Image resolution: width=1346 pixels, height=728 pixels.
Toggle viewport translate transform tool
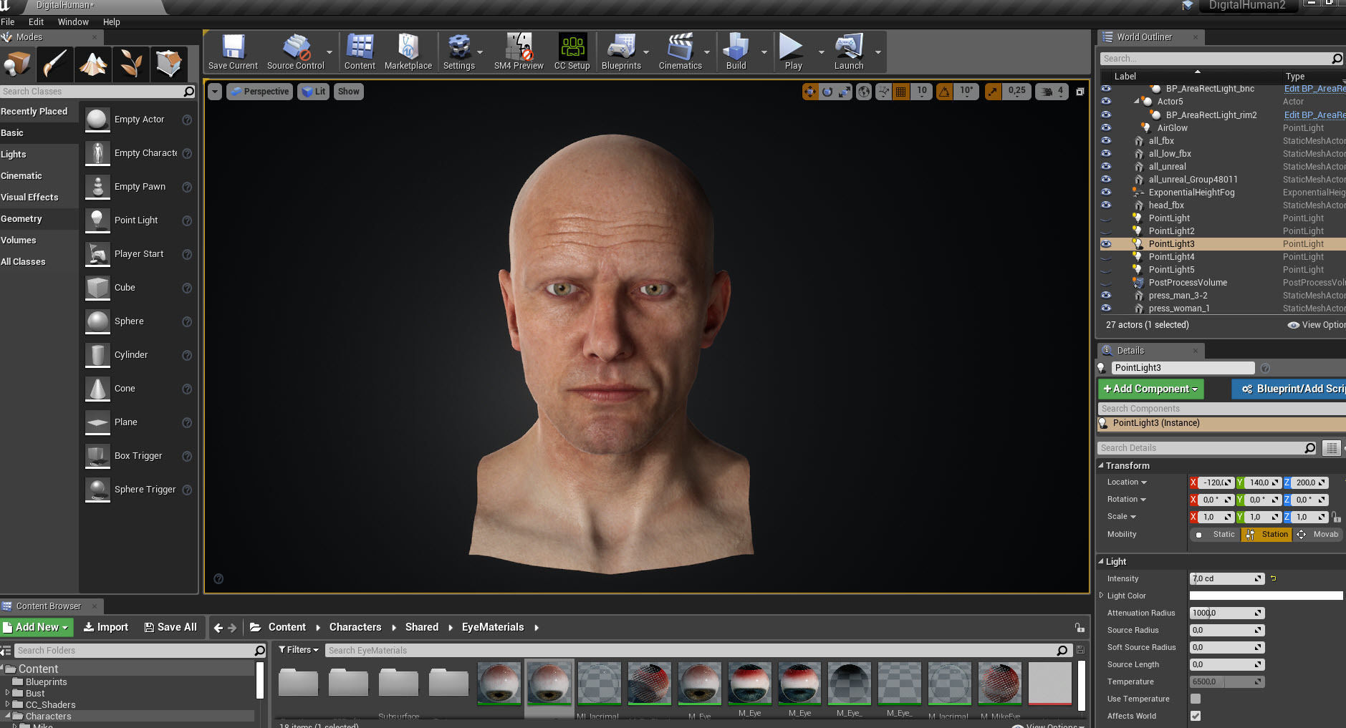click(810, 92)
